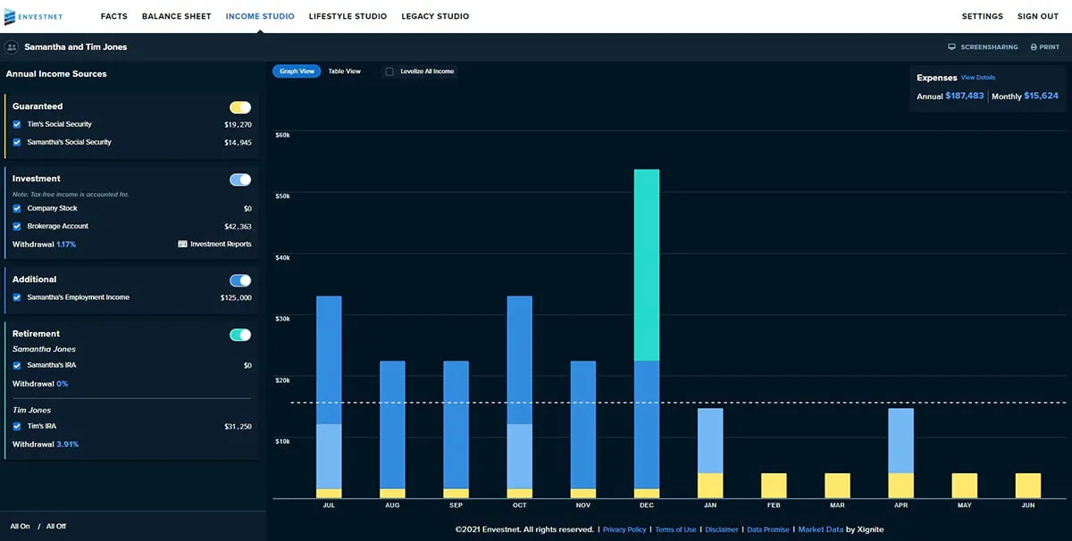
Task: Toggle the Guaranteed income switch
Action: (x=240, y=107)
